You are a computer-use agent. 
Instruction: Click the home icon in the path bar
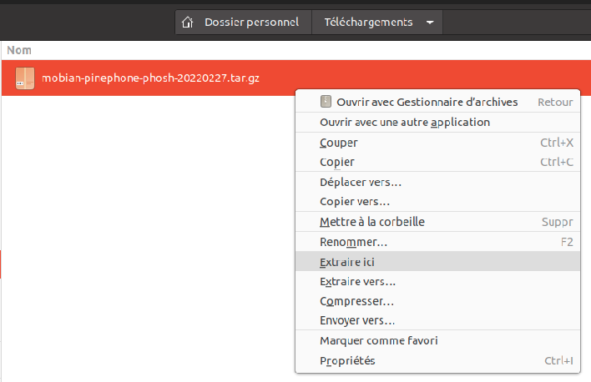(x=189, y=23)
